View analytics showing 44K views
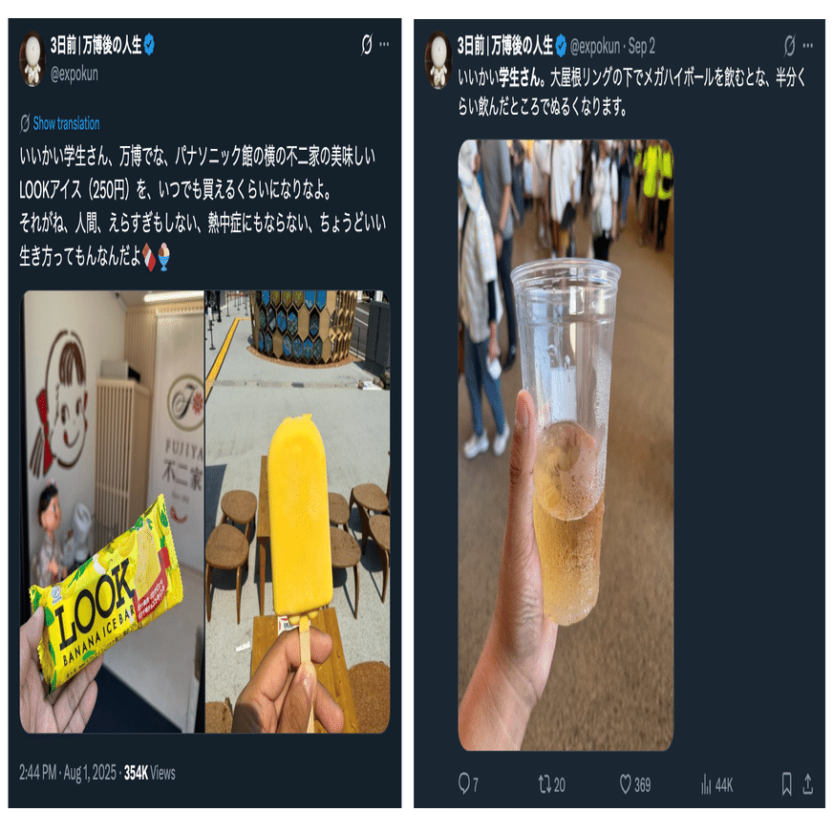 pos(716,784)
